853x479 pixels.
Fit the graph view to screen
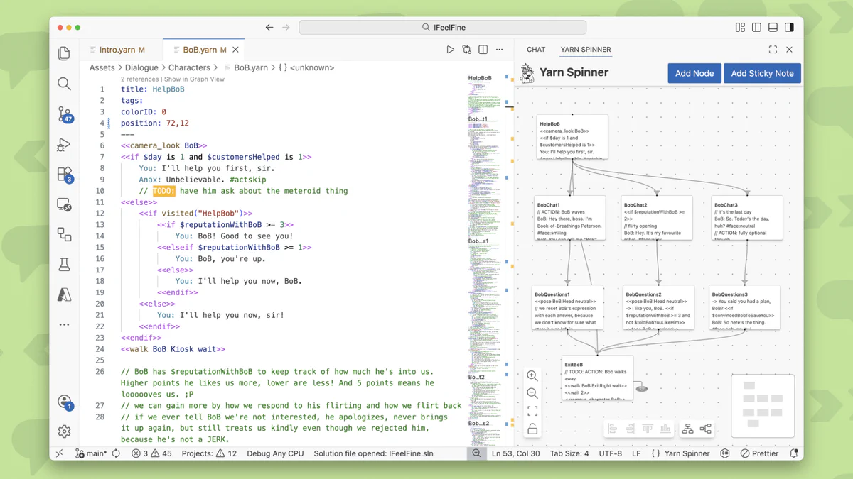pyautogui.click(x=532, y=412)
